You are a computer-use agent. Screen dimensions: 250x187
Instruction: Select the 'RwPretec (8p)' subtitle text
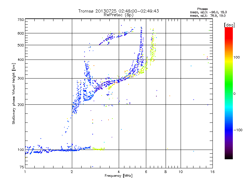tap(118, 15)
